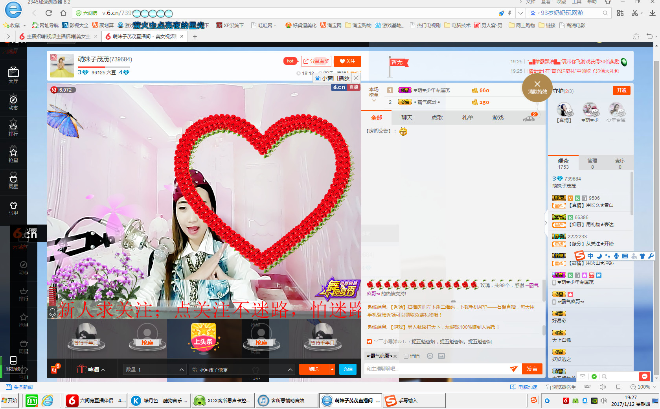
Task: Open new browser tab with plus
Action: click(195, 37)
